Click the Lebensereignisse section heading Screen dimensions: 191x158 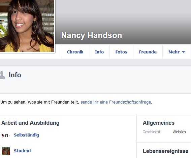coord(165,151)
